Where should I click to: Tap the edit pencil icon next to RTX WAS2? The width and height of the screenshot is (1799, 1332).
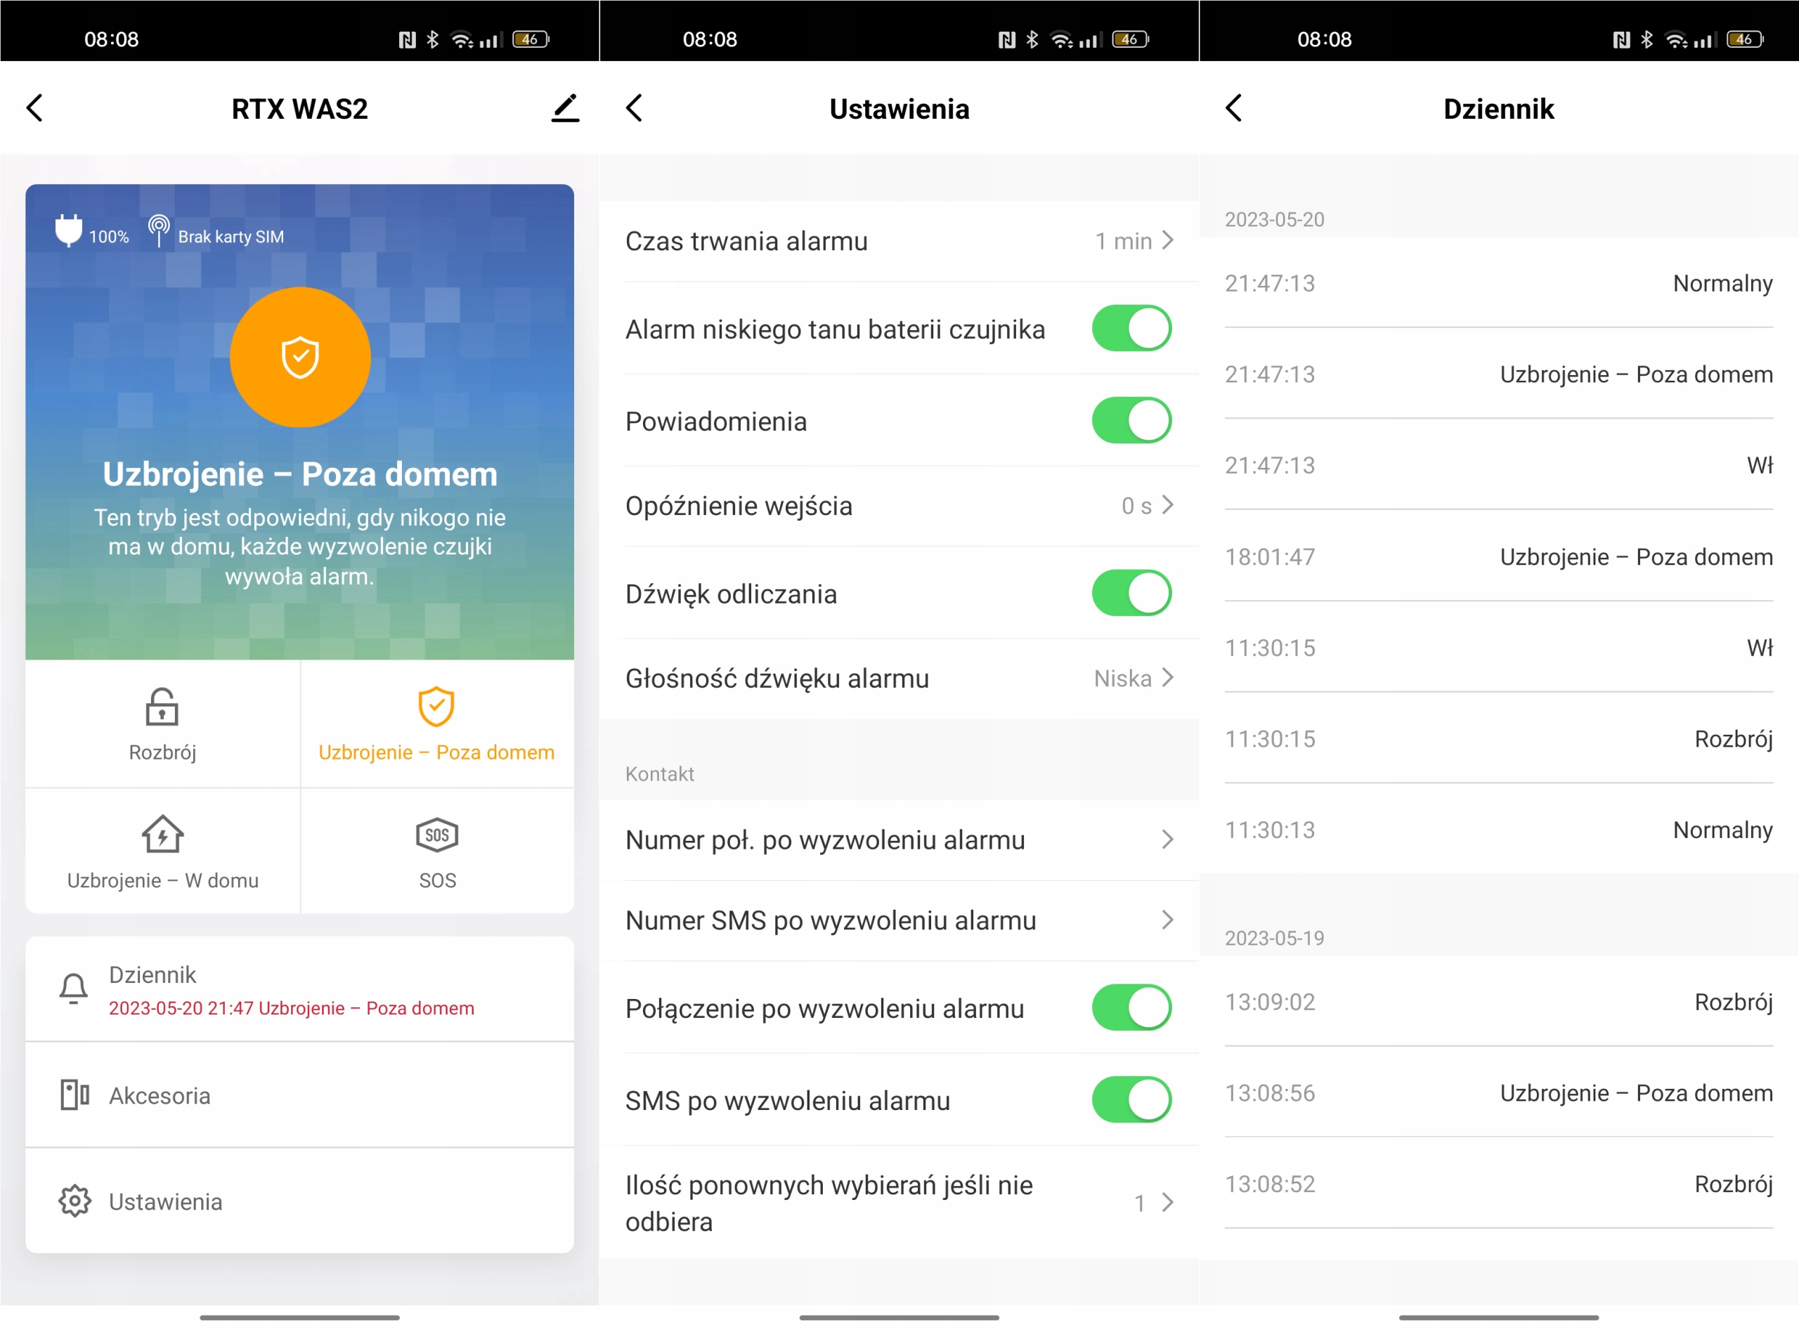click(565, 108)
